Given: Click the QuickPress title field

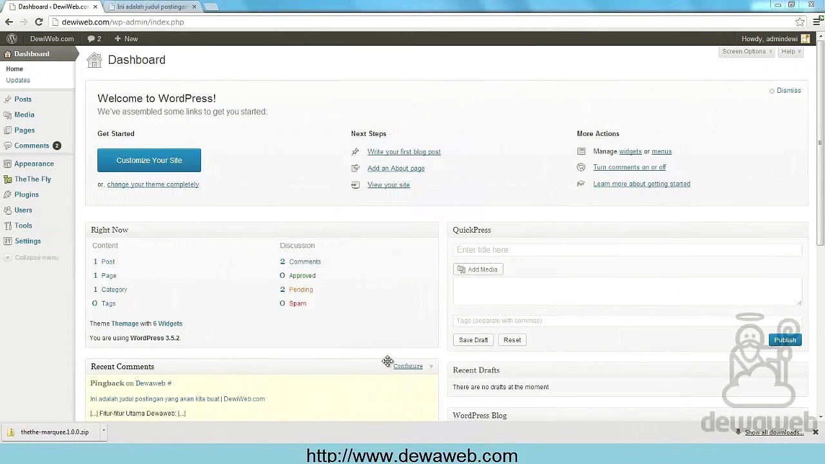Looking at the screenshot, I should (627, 250).
